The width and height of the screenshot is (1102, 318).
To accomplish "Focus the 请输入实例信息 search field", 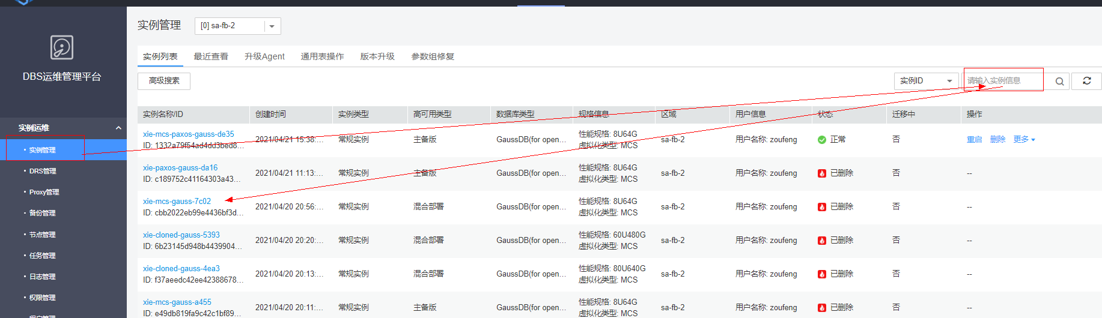I will (x=1005, y=81).
